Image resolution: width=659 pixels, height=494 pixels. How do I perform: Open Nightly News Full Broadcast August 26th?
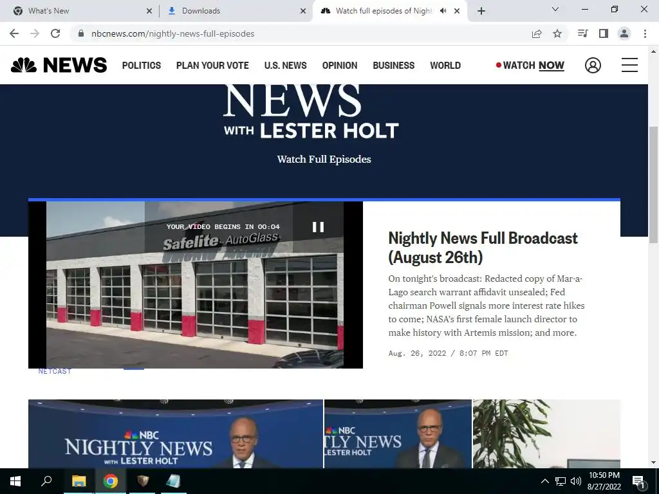tap(483, 248)
